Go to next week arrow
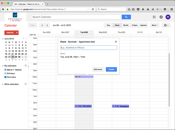 [x=47, y=25]
